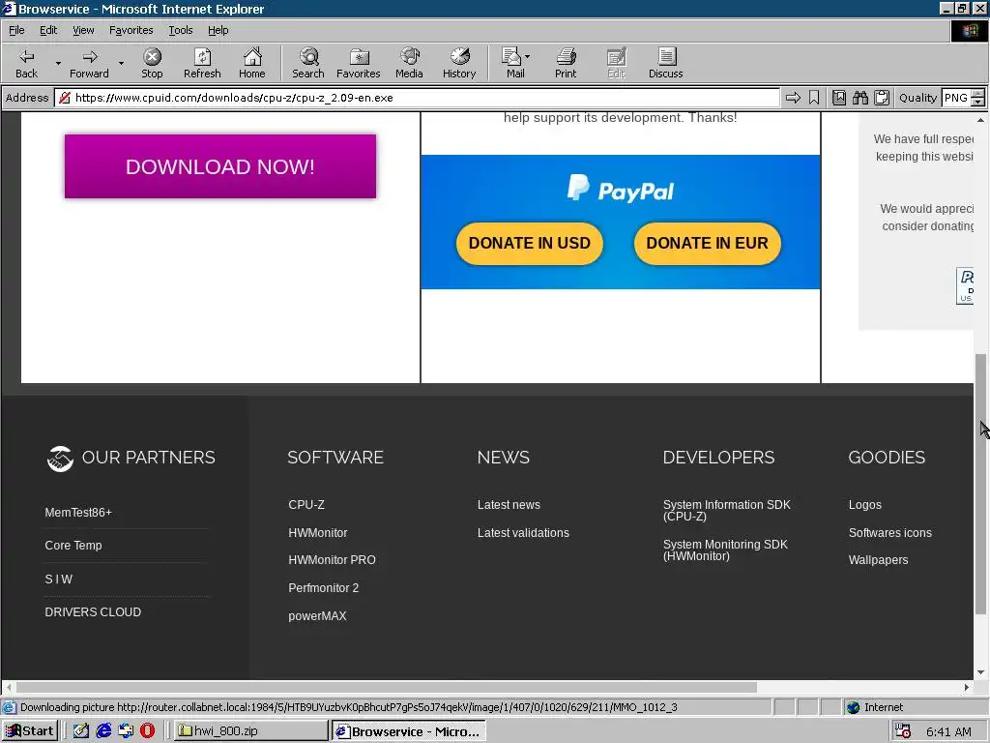Click the address bar URL field

pos(417,98)
